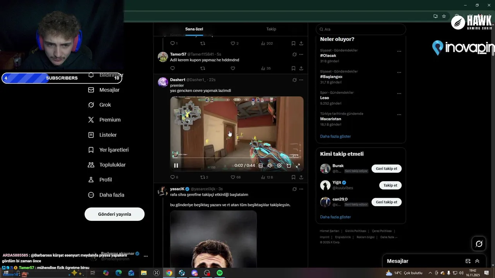Open options for Leao trend
Screen dimensions: 495x278
399,94
